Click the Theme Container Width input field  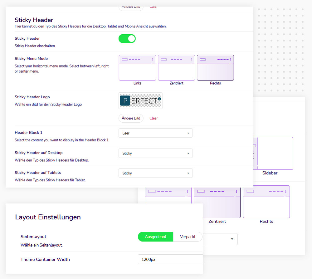click(170, 259)
